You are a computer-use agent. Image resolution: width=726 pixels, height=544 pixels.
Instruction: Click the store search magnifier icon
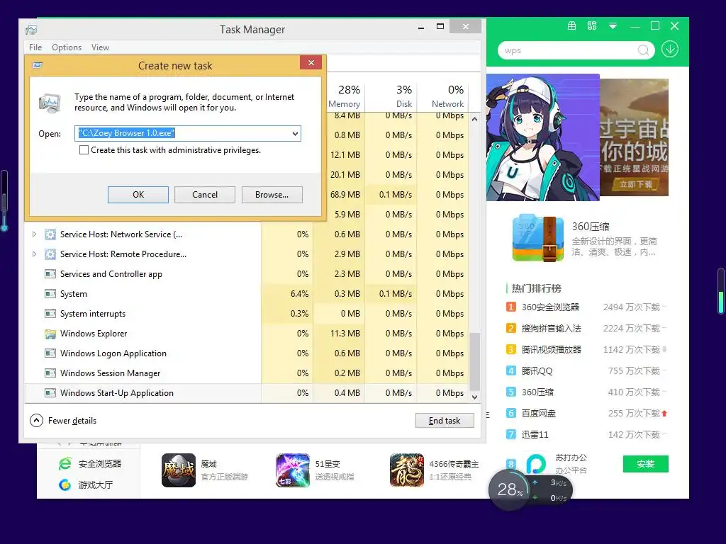tap(643, 50)
